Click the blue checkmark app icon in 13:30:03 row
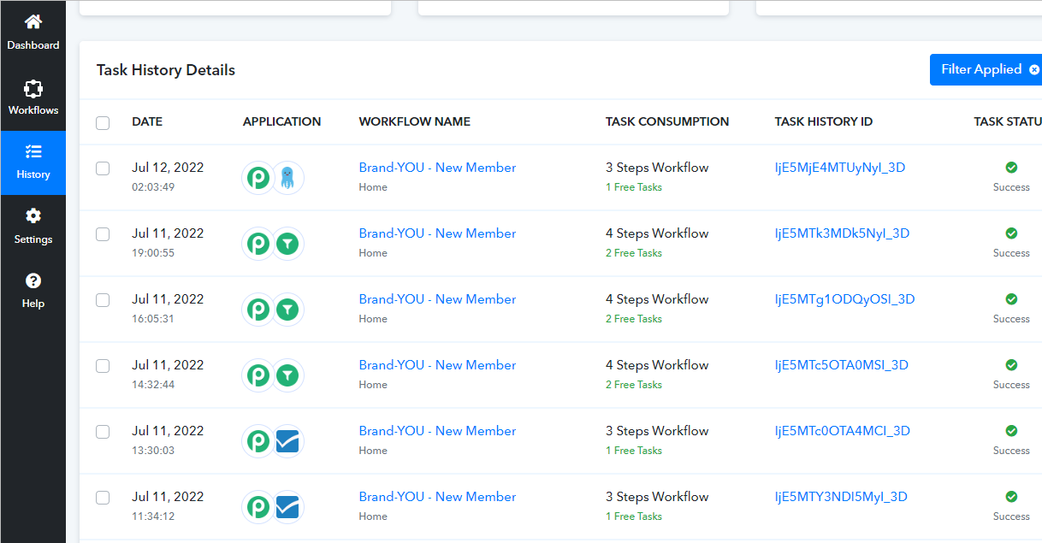The image size is (1042, 543). (x=288, y=441)
